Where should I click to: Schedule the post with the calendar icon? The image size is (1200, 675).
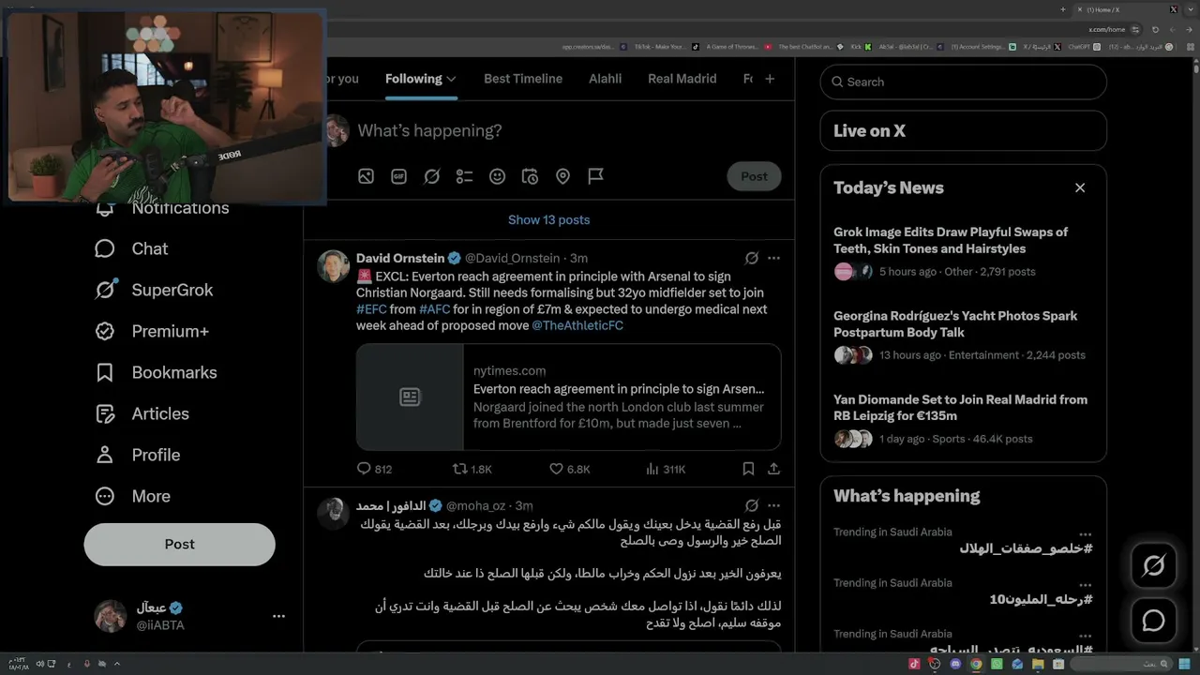tap(530, 176)
